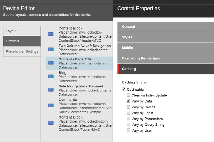Expand the Mobile properties section
The image size is (214, 142).
166,48
